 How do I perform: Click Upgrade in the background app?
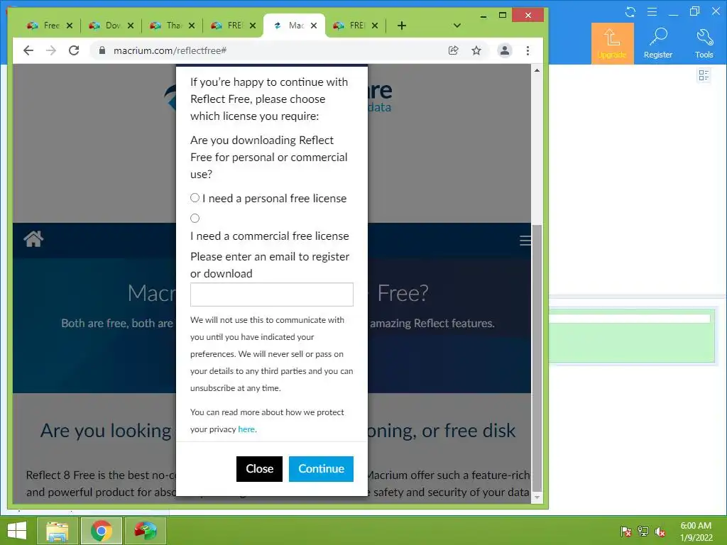(612, 43)
